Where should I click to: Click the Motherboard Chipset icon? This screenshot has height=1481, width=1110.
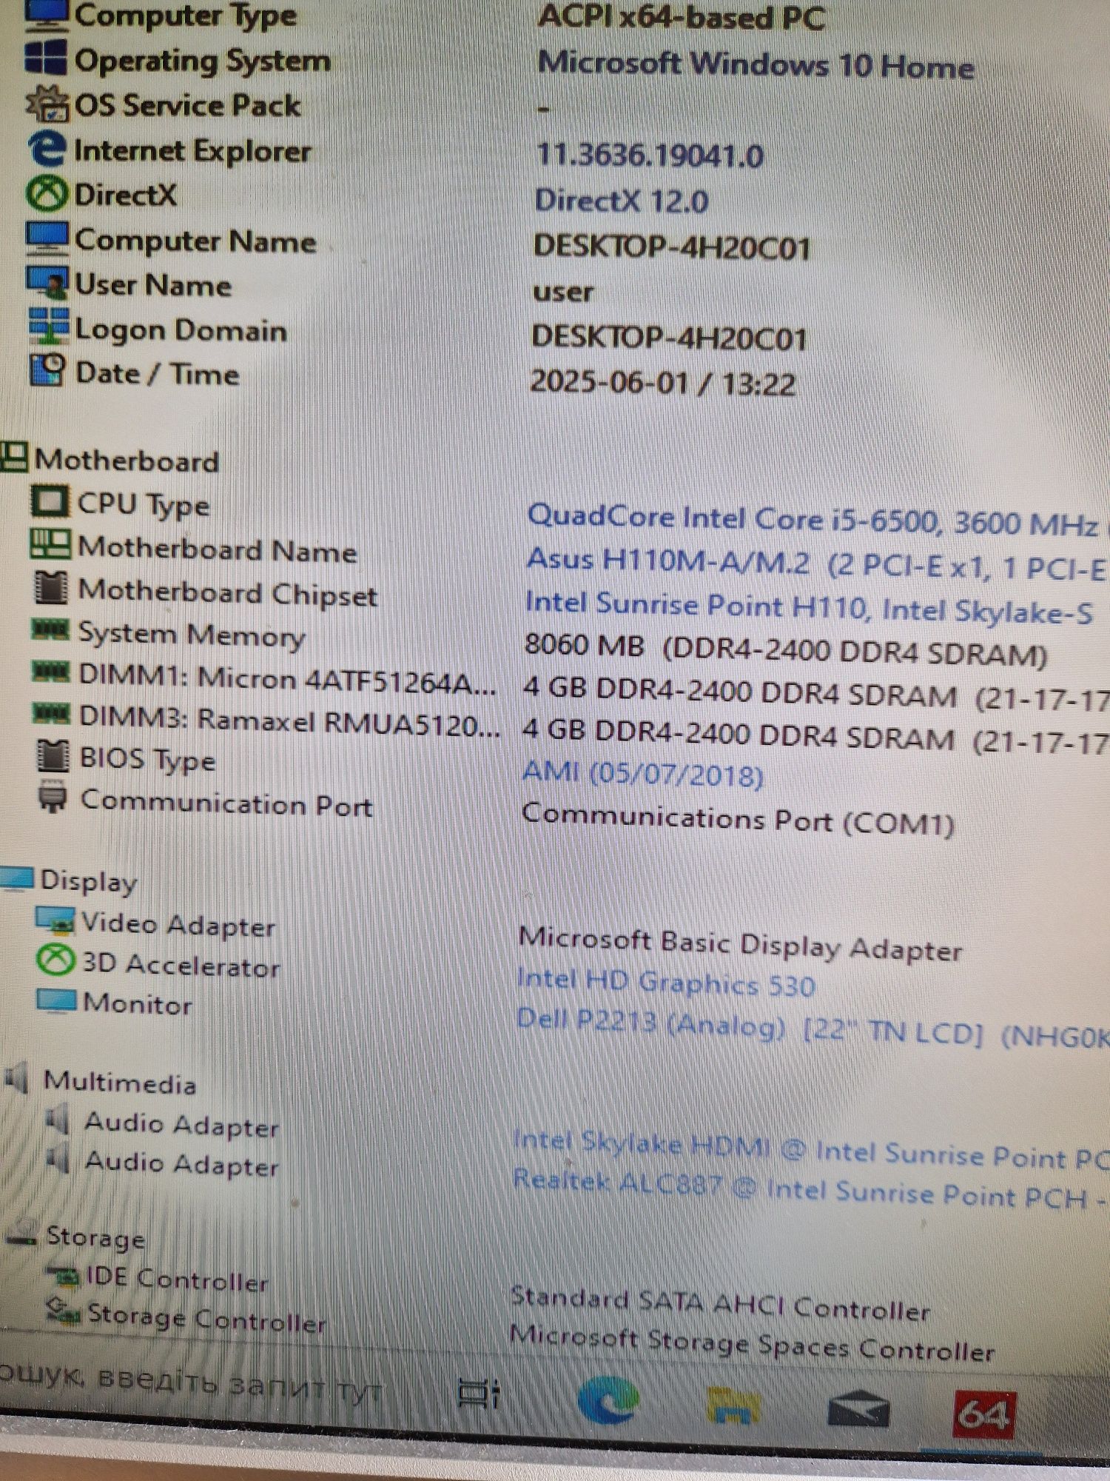tap(51, 588)
